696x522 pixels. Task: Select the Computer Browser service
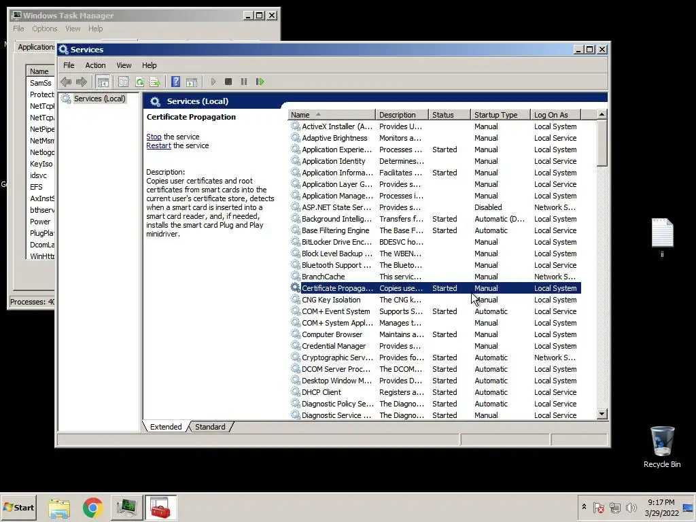pyautogui.click(x=435, y=334)
